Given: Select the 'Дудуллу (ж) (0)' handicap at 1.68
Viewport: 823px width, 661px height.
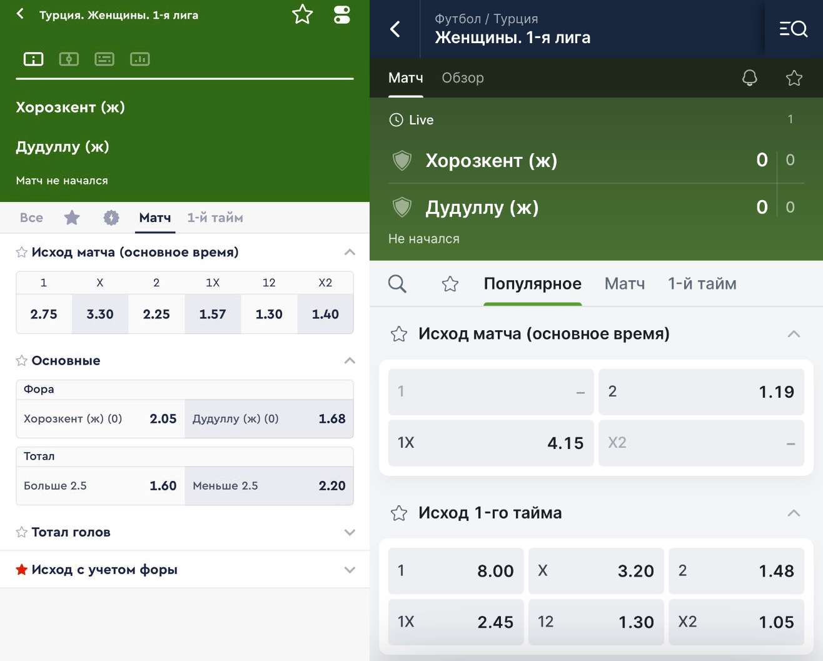Looking at the screenshot, I should 269,419.
